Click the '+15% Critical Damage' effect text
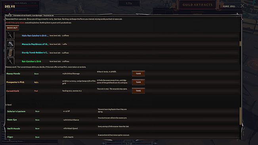The height and width of the screenshot is (145, 258). (x=71, y=74)
